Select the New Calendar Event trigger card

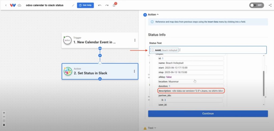[100, 40]
